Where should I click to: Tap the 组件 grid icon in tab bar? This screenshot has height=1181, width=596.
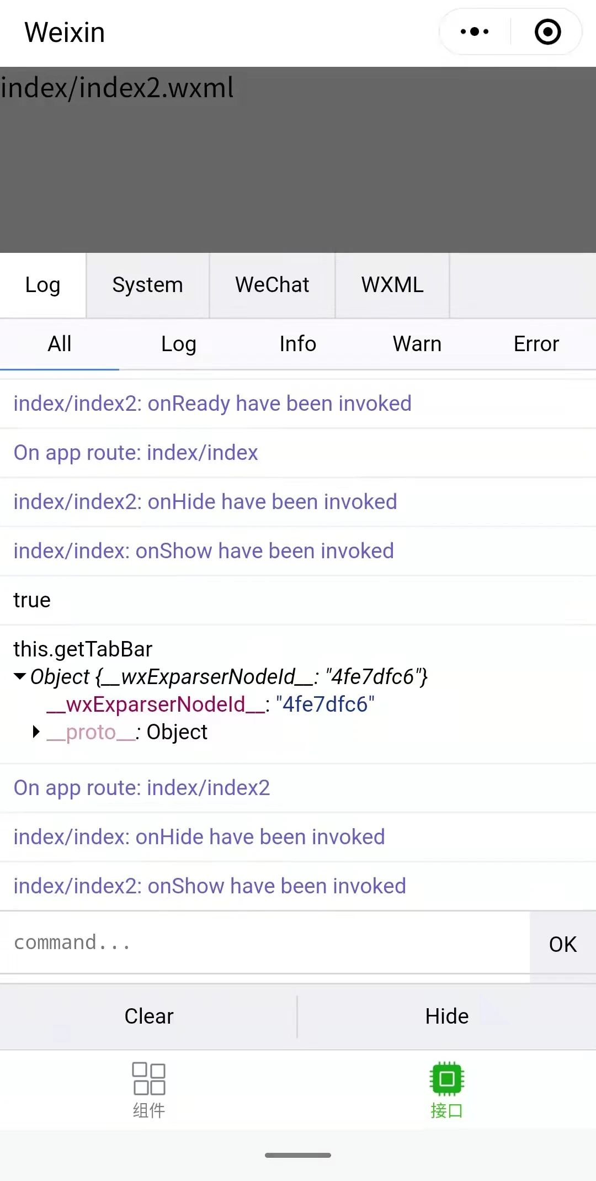click(x=149, y=1079)
